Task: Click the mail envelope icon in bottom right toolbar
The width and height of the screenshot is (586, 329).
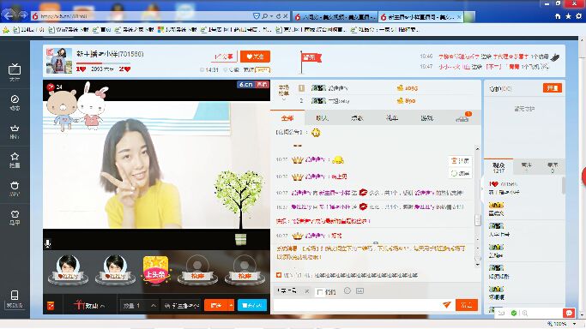Action: coord(502,314)
